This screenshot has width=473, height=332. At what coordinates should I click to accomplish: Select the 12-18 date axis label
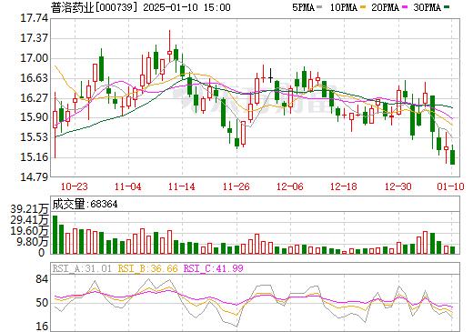(x=344, y=186)
